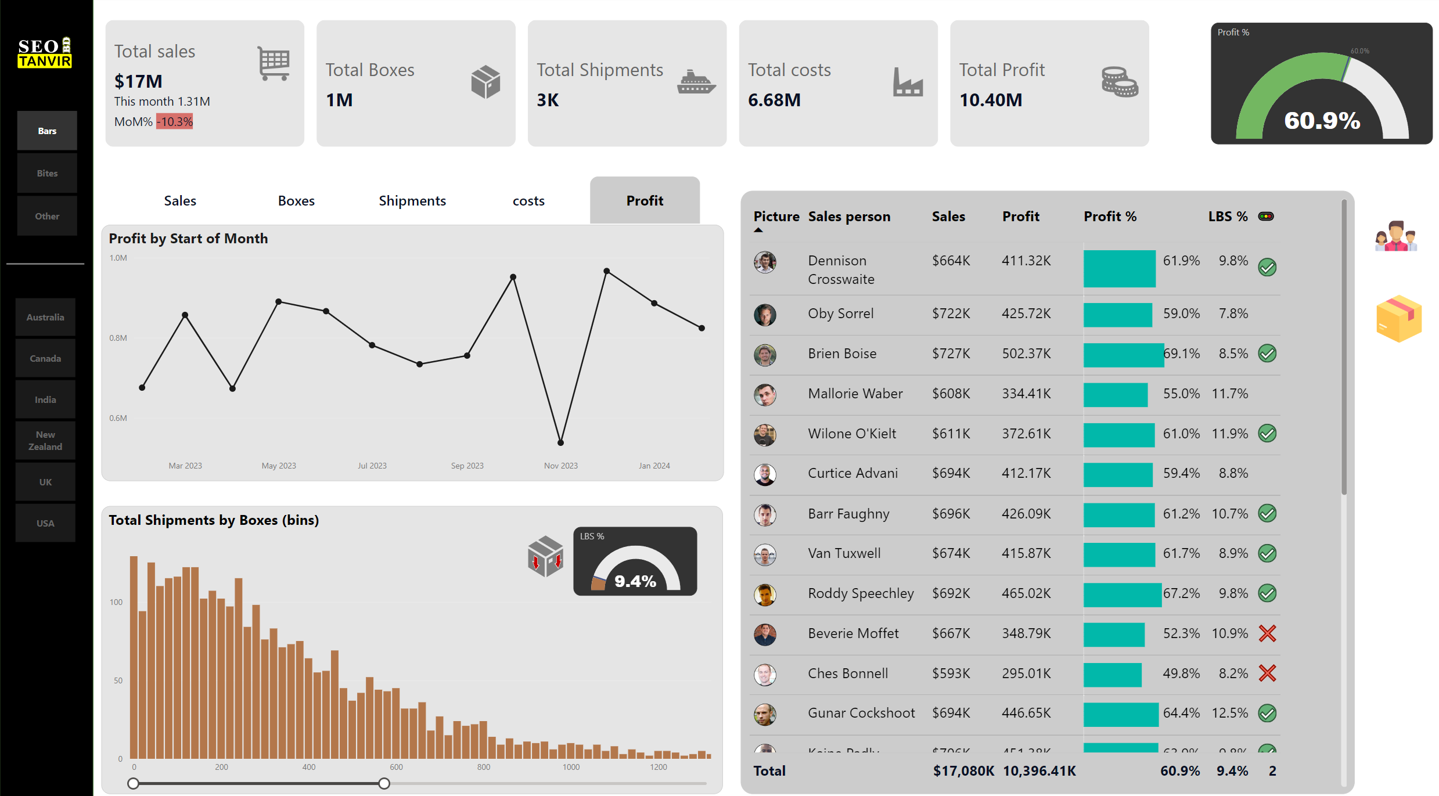Click the traffic light icon in table header

[x=1266, y=217]
